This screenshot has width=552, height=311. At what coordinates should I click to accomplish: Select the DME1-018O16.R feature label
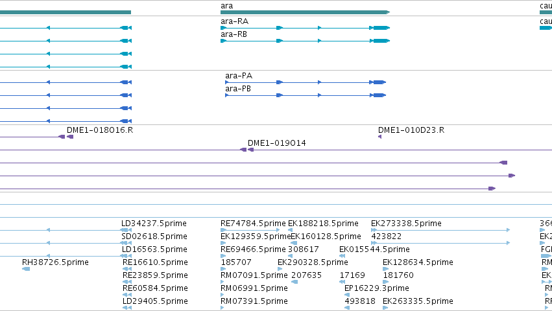(x=100, y=130)
